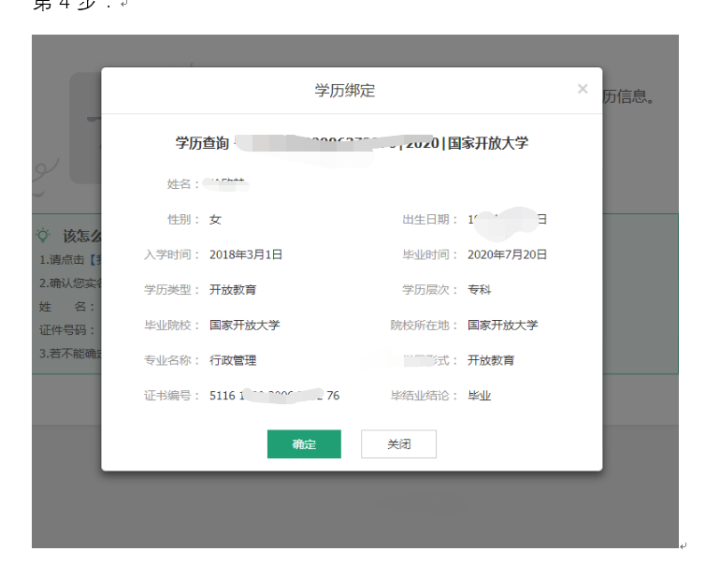Click the 该怎么 tip heading in the background
Screen dimensions: 720x566
[80, 236]
